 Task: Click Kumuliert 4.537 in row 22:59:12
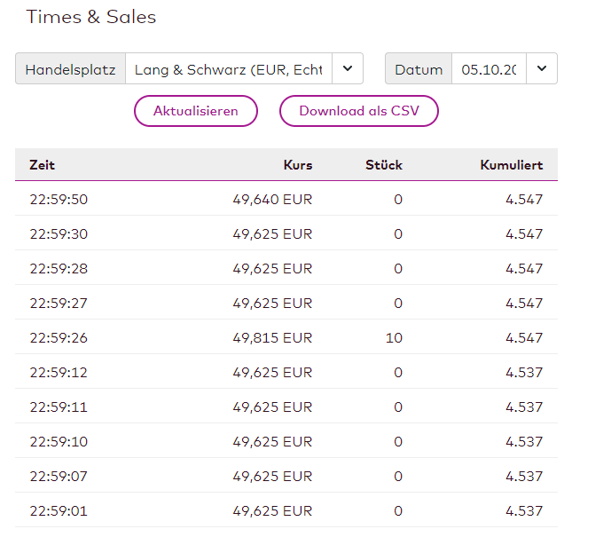[x=524, y=373]
